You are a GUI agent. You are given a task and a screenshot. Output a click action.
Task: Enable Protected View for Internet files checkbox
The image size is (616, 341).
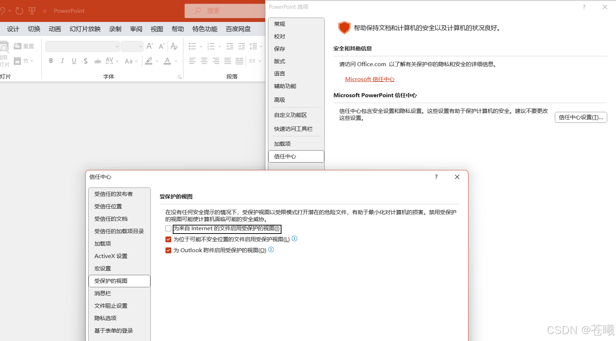point(168,228)
